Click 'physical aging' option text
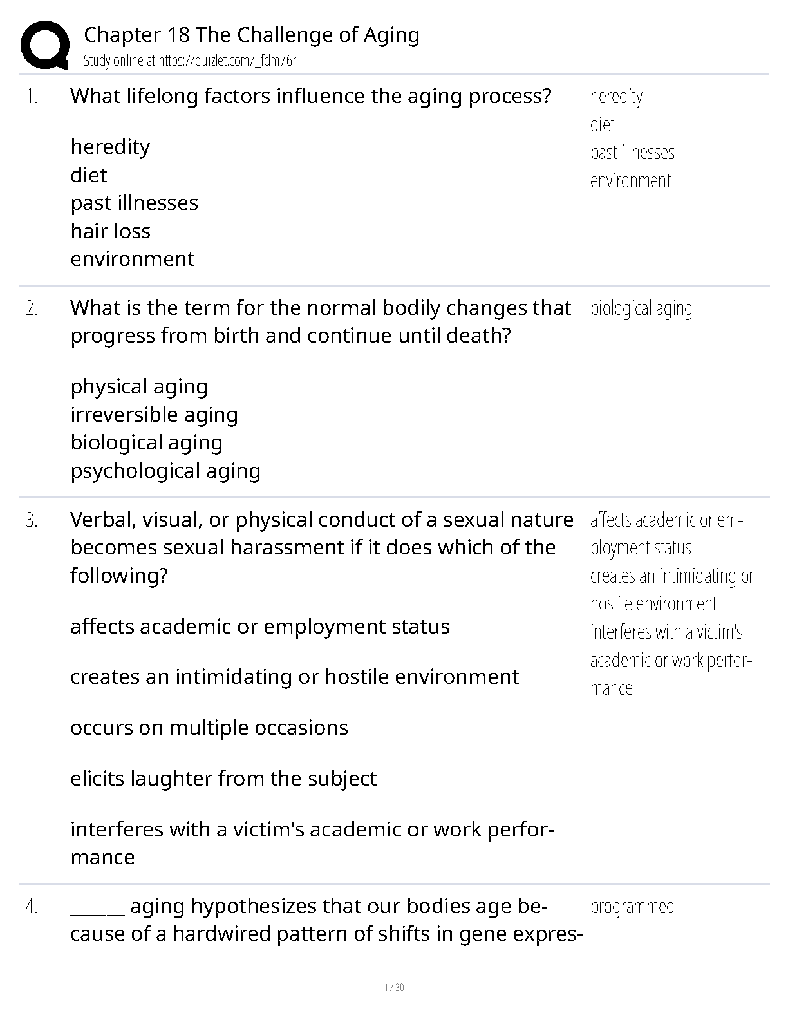The image size is (788, 1020). pyautogui.click(x=139, y=386)
